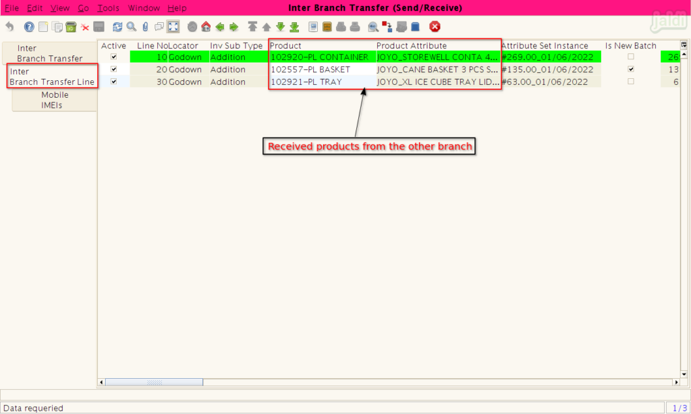The width and height of the screenshot is (691, 414).
Task: Sort by Product Attribute column header
Action: pyautogui.click(x=438, y=46)
